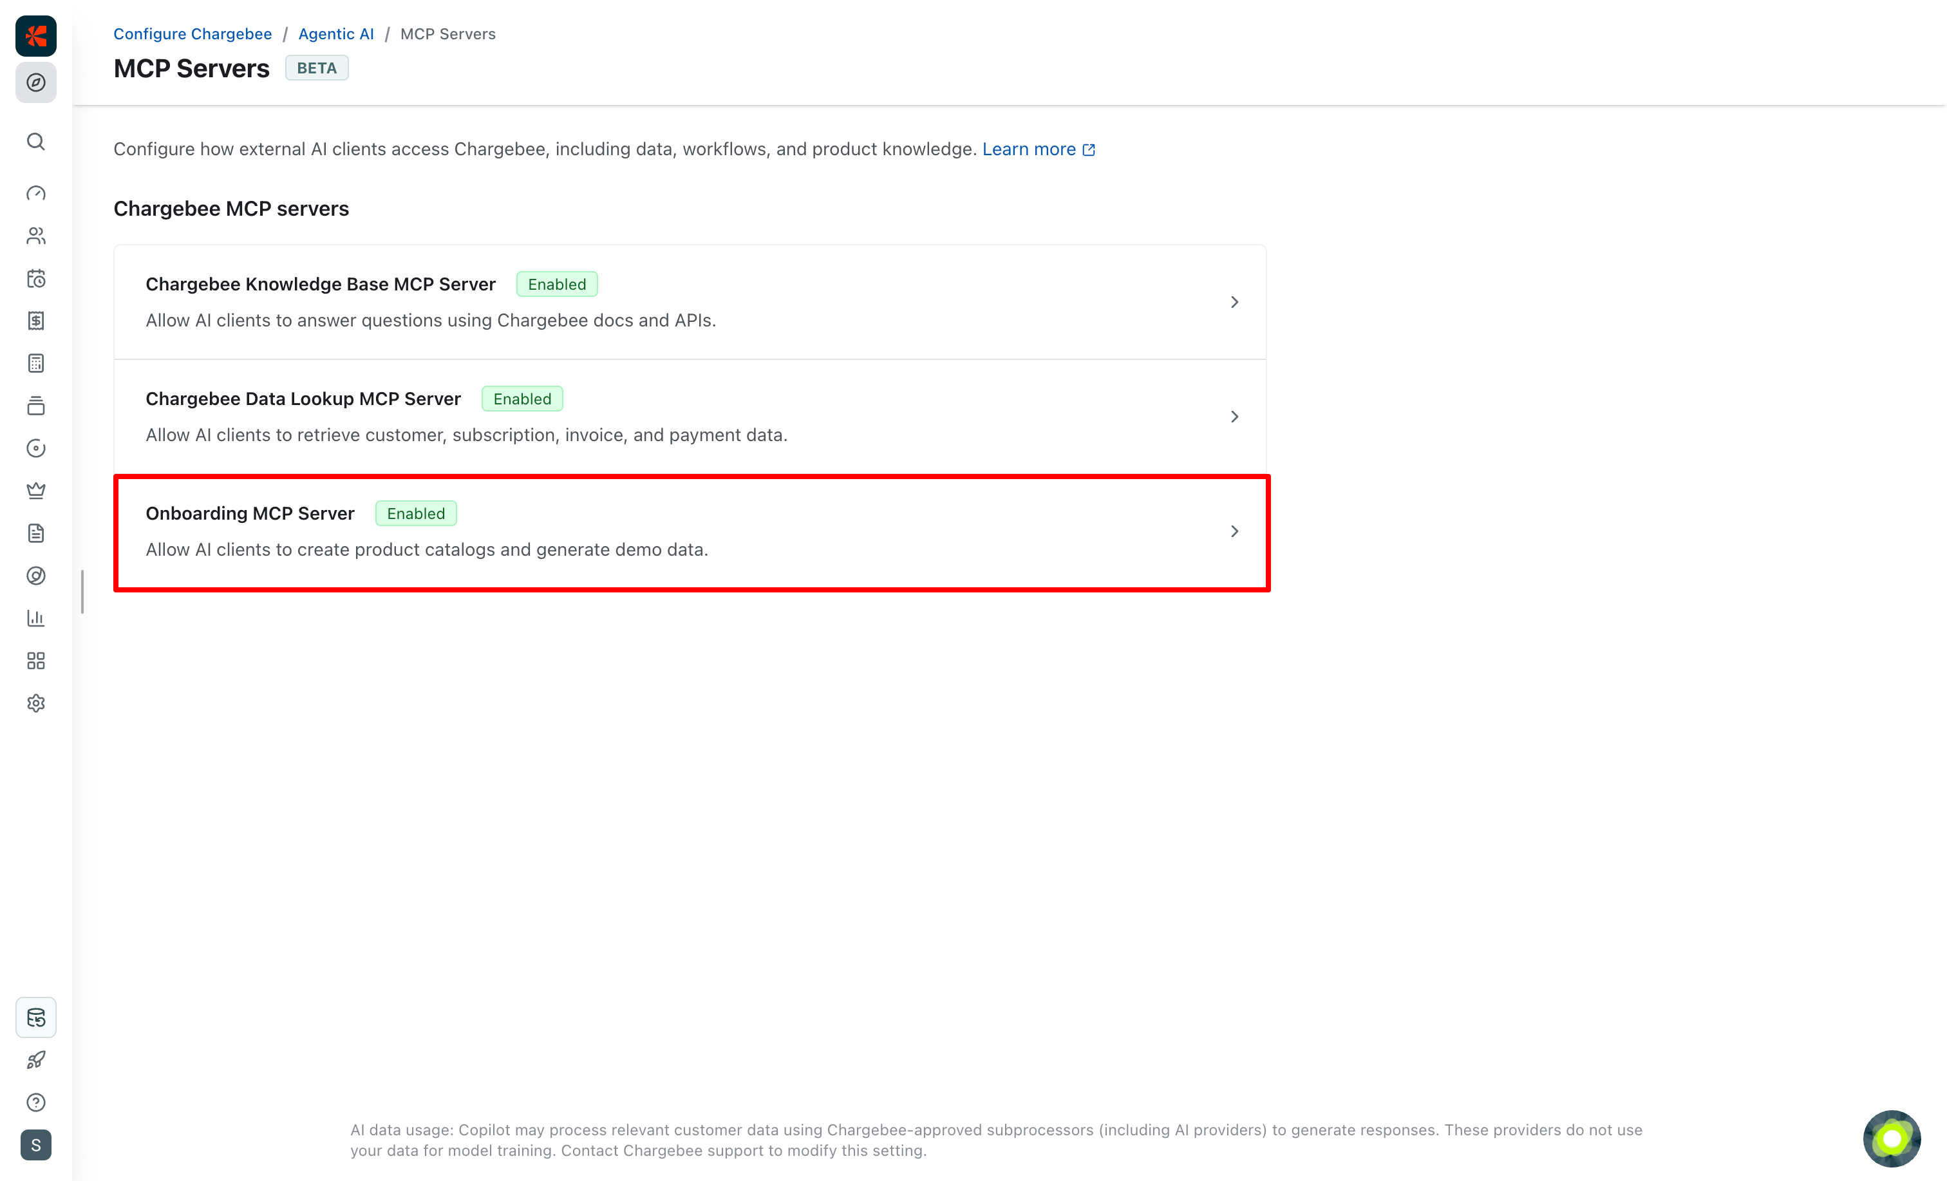Image resolution: width=1947 pixels, height=1181 pixels.
Task: Open Chargebee Knowledge Base MCP Server title
Action: click(x=320, y=284)
